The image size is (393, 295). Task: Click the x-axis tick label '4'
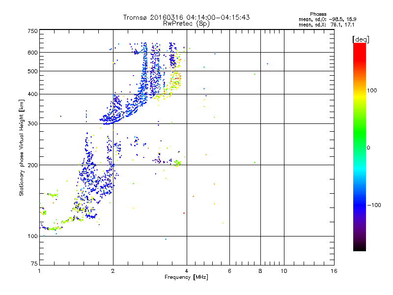187,271
